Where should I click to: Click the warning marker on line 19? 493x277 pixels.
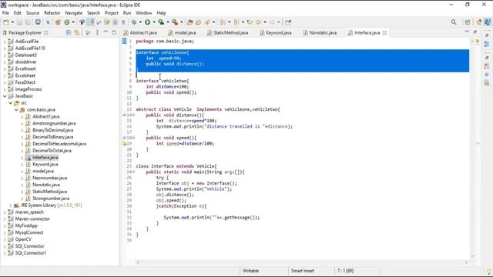pos(125,144)
